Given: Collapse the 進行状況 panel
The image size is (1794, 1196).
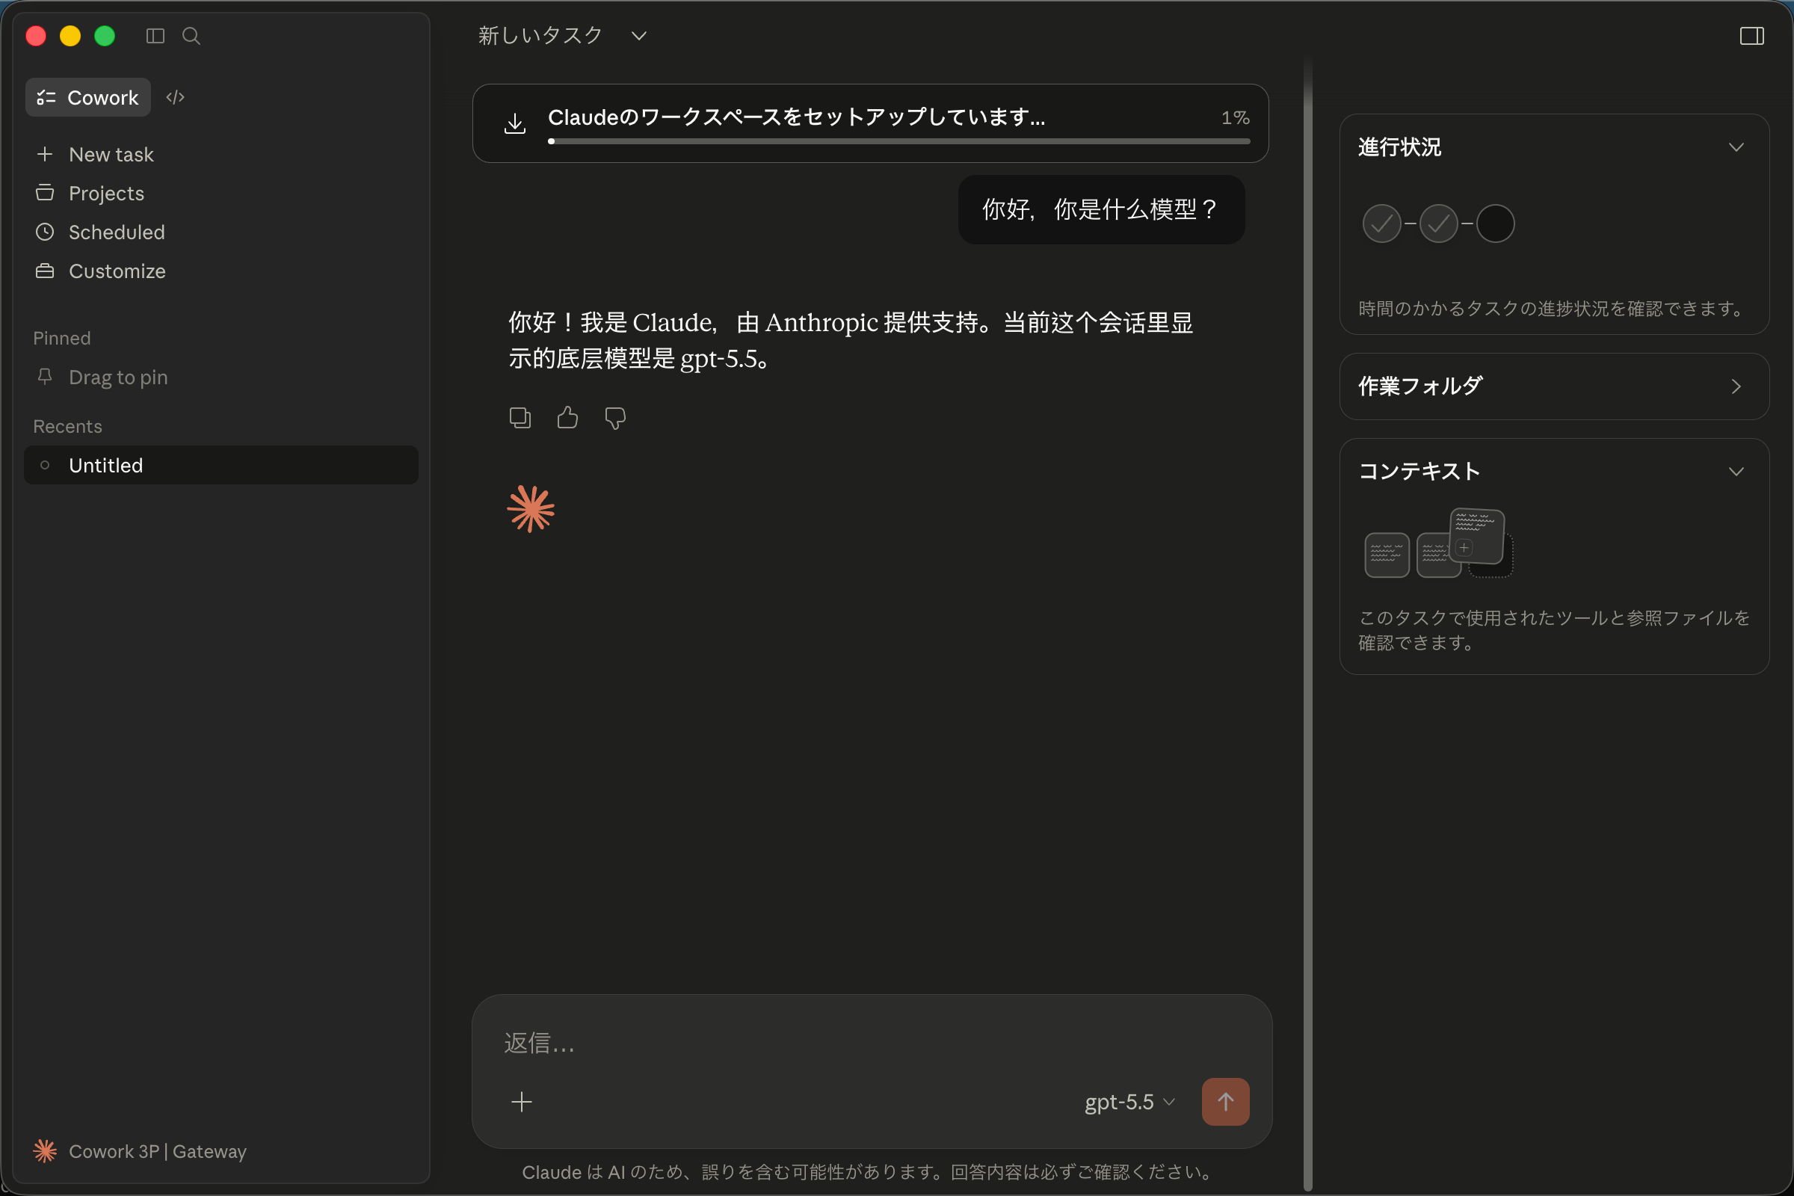Looking at the screenshot, I should (1736, 147).
